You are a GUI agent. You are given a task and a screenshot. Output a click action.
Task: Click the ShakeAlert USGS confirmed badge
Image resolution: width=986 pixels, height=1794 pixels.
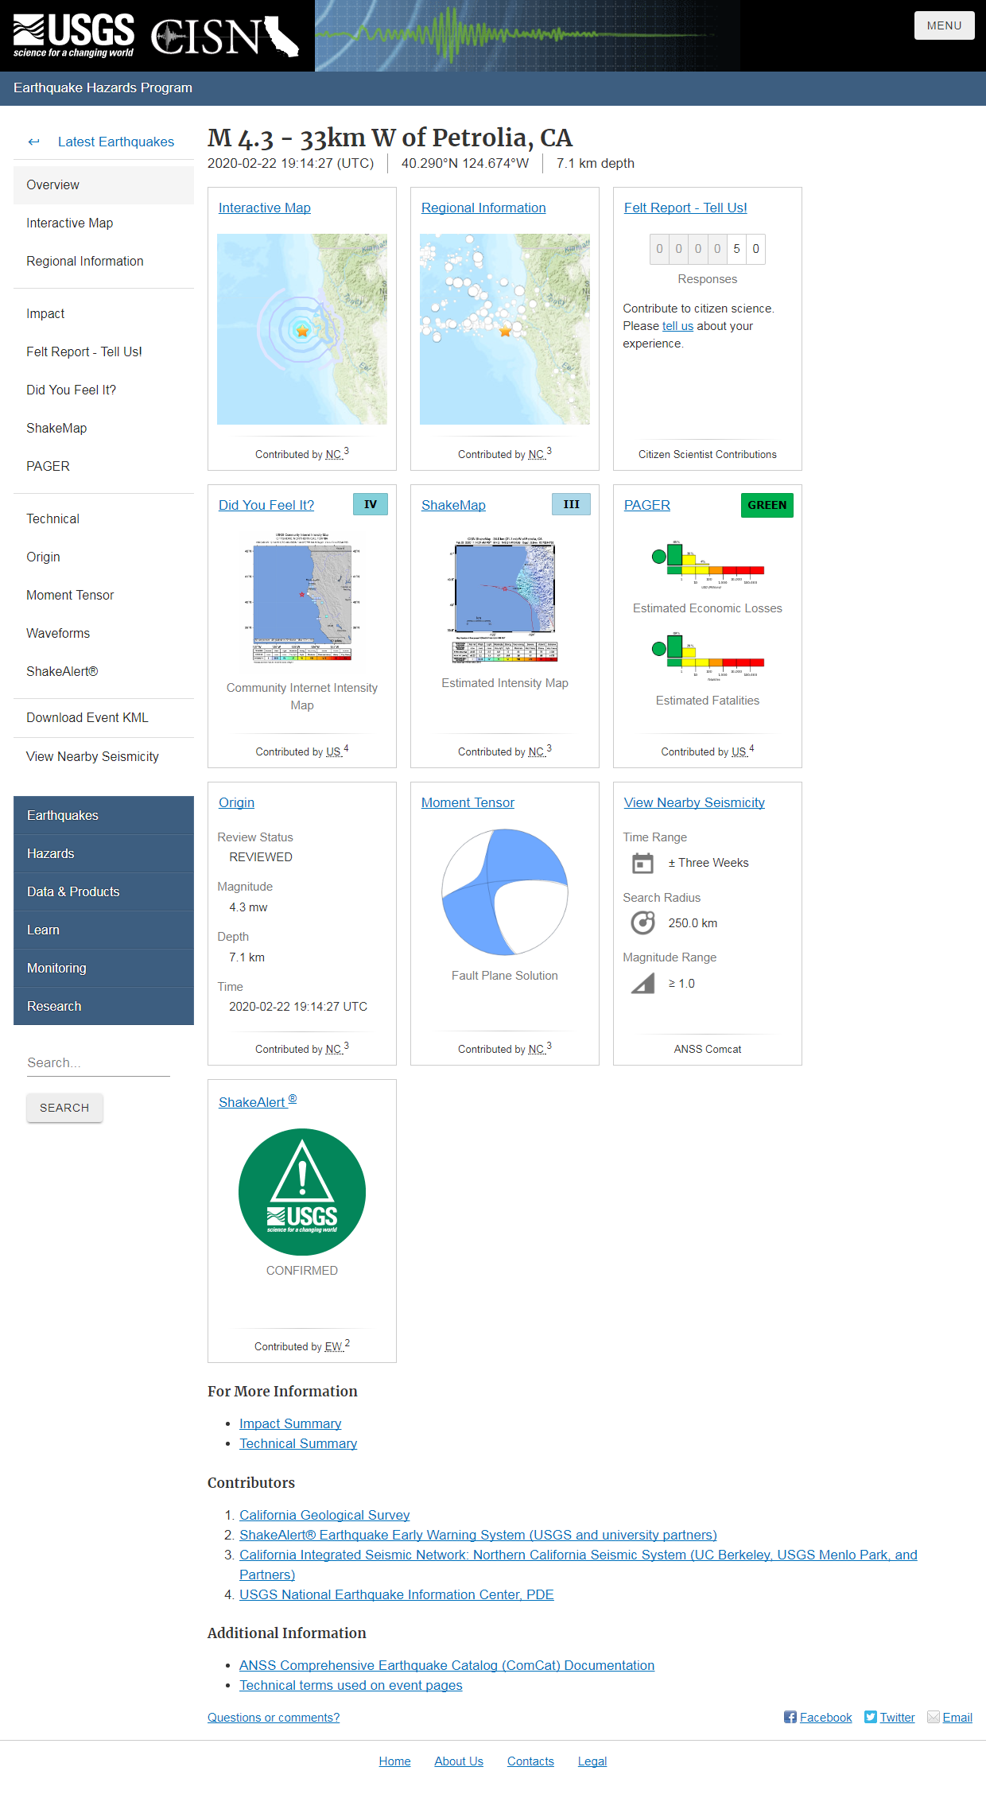[x=302, y=1192]
